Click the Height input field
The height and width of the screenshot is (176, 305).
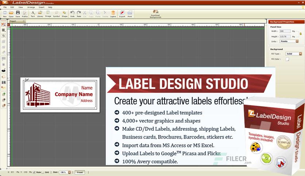tap(285, 36)
